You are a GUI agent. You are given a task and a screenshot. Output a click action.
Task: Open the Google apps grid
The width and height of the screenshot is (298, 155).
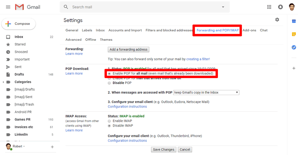click(x=269, y=7)
